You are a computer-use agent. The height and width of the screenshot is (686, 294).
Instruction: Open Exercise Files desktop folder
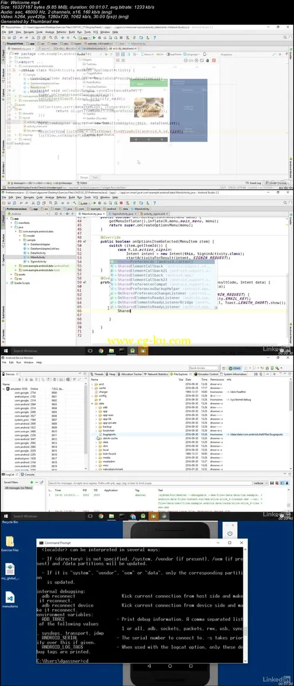pos(10,544)
